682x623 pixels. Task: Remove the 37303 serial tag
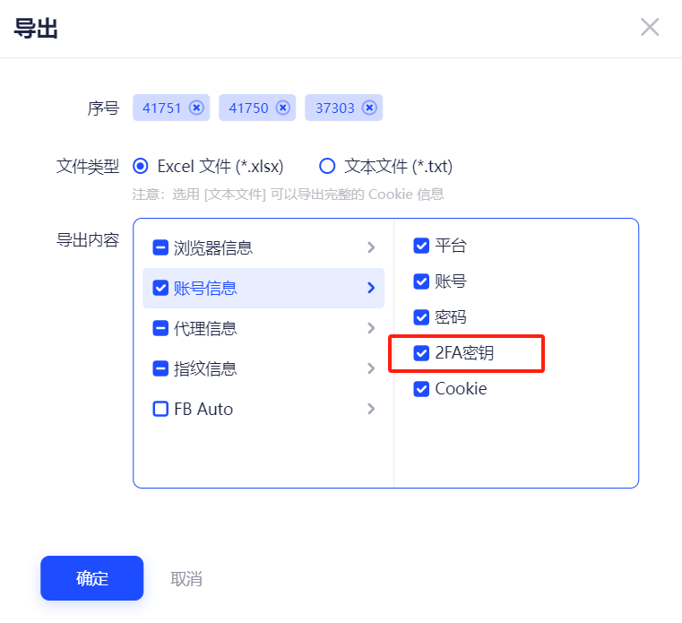point(369,108)
